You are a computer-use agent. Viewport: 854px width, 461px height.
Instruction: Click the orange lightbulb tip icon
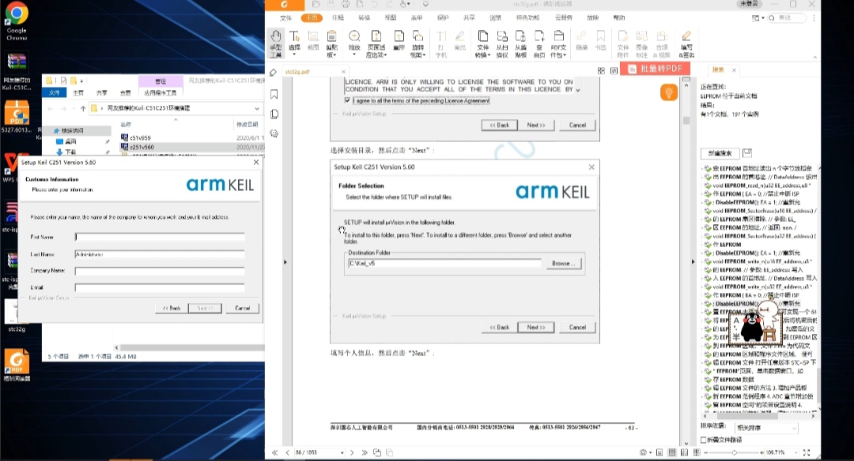(668, 92)
